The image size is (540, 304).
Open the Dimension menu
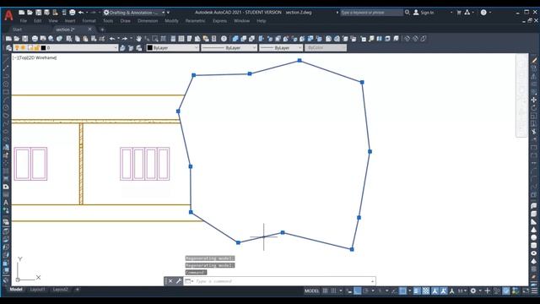coord(148,21)
